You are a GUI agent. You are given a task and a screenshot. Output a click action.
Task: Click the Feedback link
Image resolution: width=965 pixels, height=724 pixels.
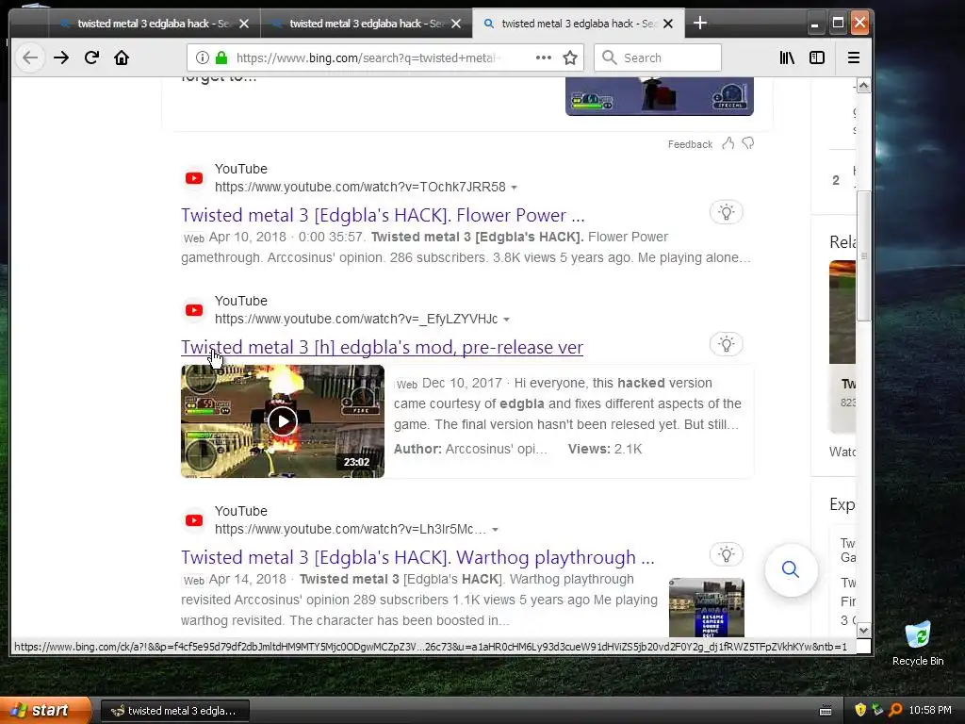690,144
